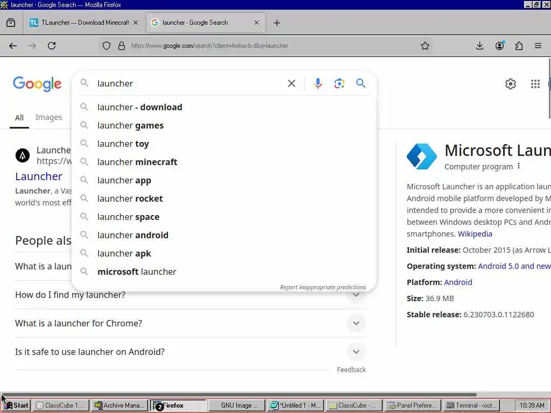Click the Launcher site favicon
This screenshot has width=551, height=413.
click(23, 155)
